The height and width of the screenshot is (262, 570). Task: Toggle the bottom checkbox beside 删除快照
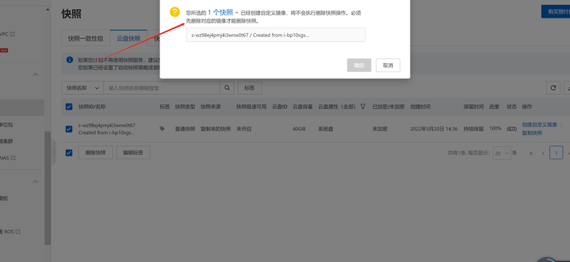click(x=69, y=153)
